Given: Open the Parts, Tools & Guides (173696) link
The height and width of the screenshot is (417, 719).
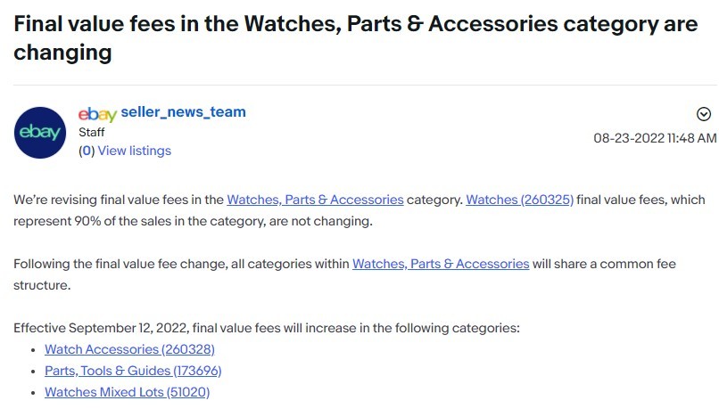Looking at the screenshot, I should pyautogui.click(x=133, y=371).
